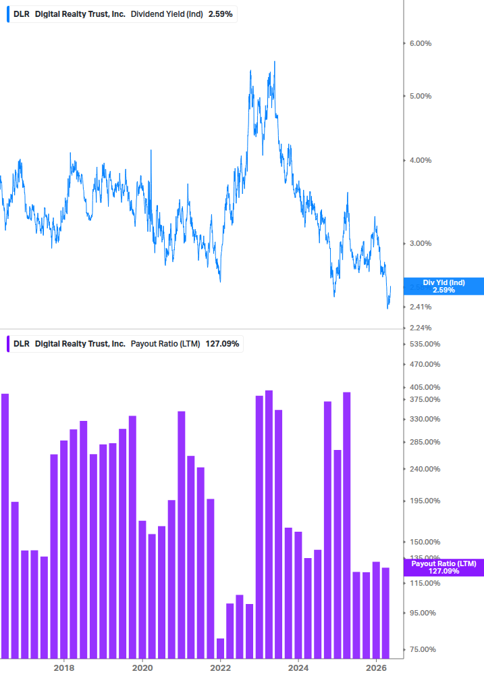Image resolution: width=484 pixels, height=679 pixels.
Task: Click the 330.00% payout axis label
Action: [x=425, y=419]
